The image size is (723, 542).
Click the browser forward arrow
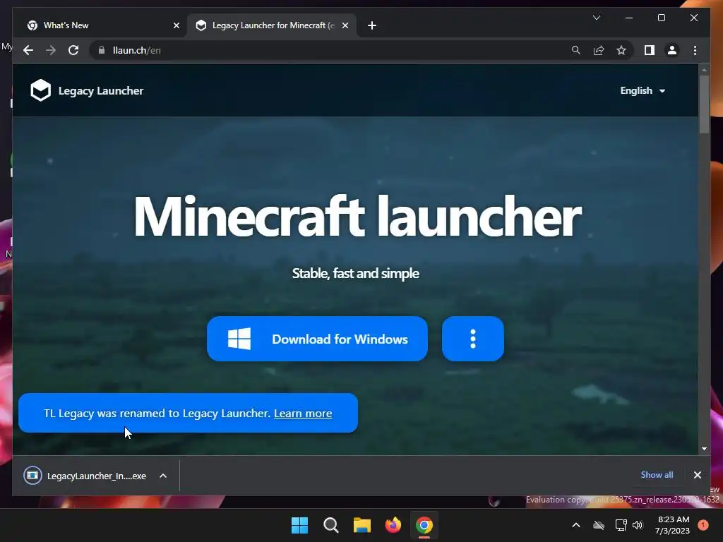click(x=51, y=50)
